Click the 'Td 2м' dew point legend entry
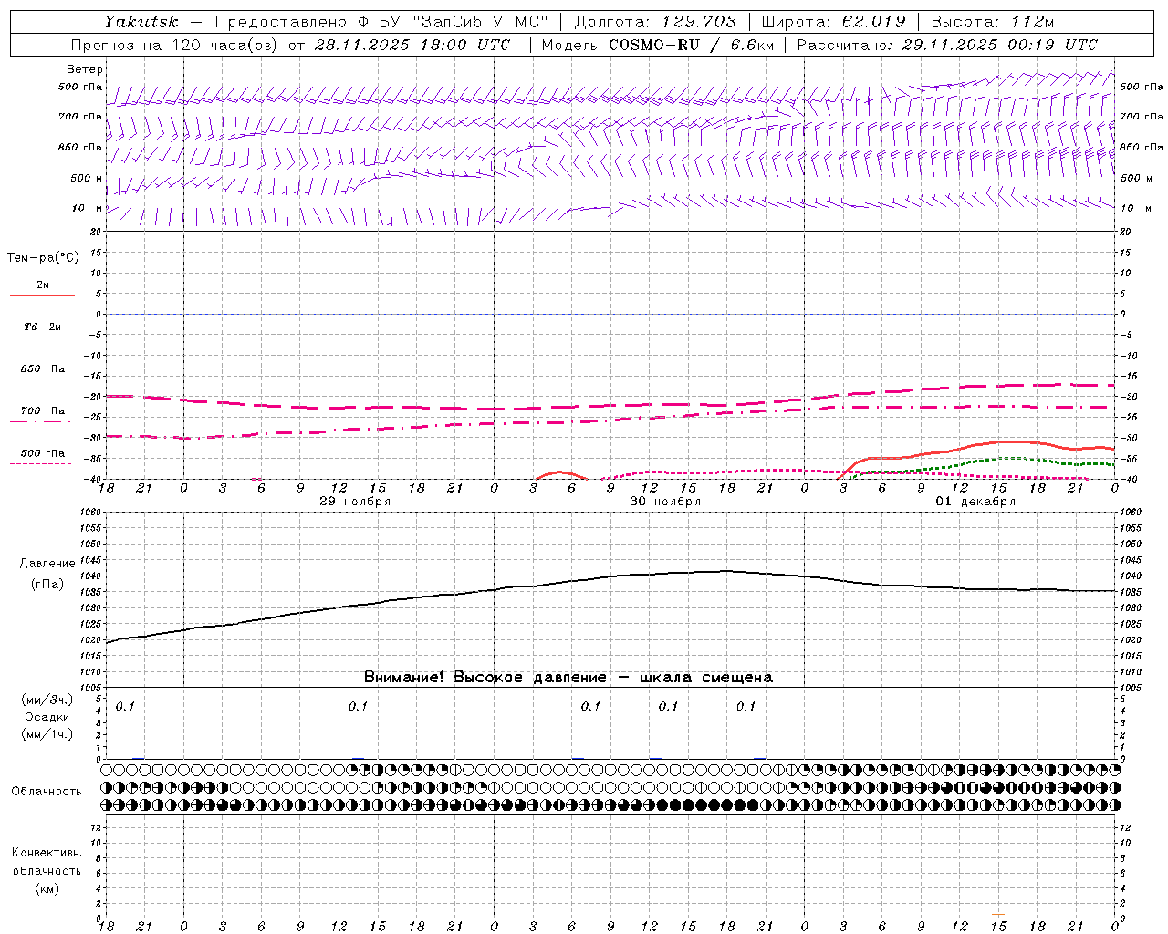The width and height of the screenshot is (1168, 934). click(43, 327)
